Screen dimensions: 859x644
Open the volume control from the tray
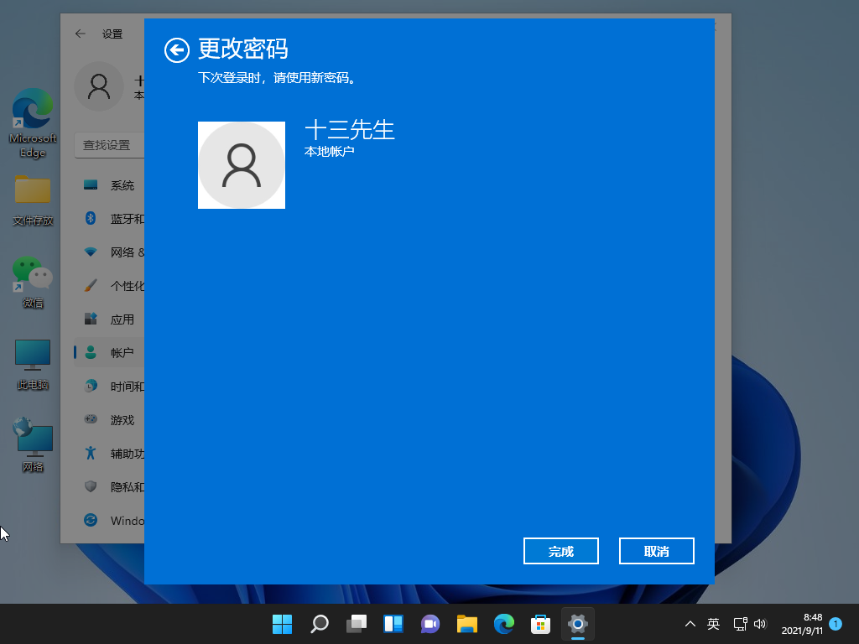(x=760, y=624)
